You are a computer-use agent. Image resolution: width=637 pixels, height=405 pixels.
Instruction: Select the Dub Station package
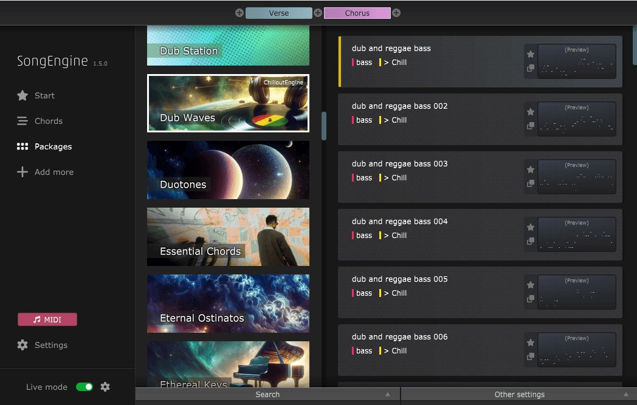tap(228, 46)
